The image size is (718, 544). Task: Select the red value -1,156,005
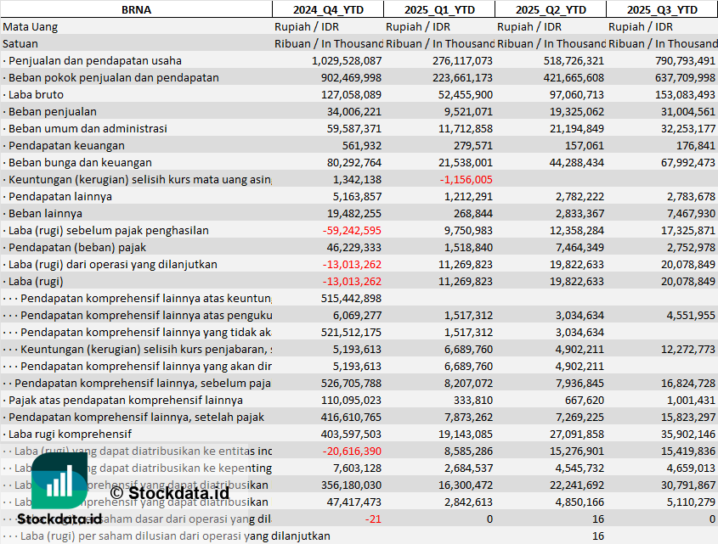click(466, 179)
